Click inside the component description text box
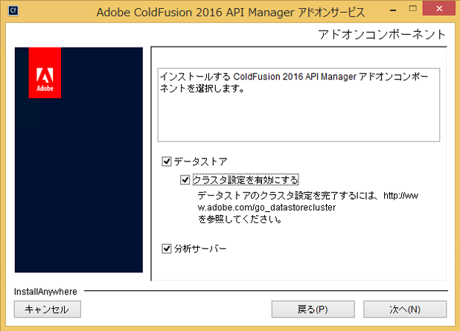Viewport: 460px width, 331px height. click(298, 112)
